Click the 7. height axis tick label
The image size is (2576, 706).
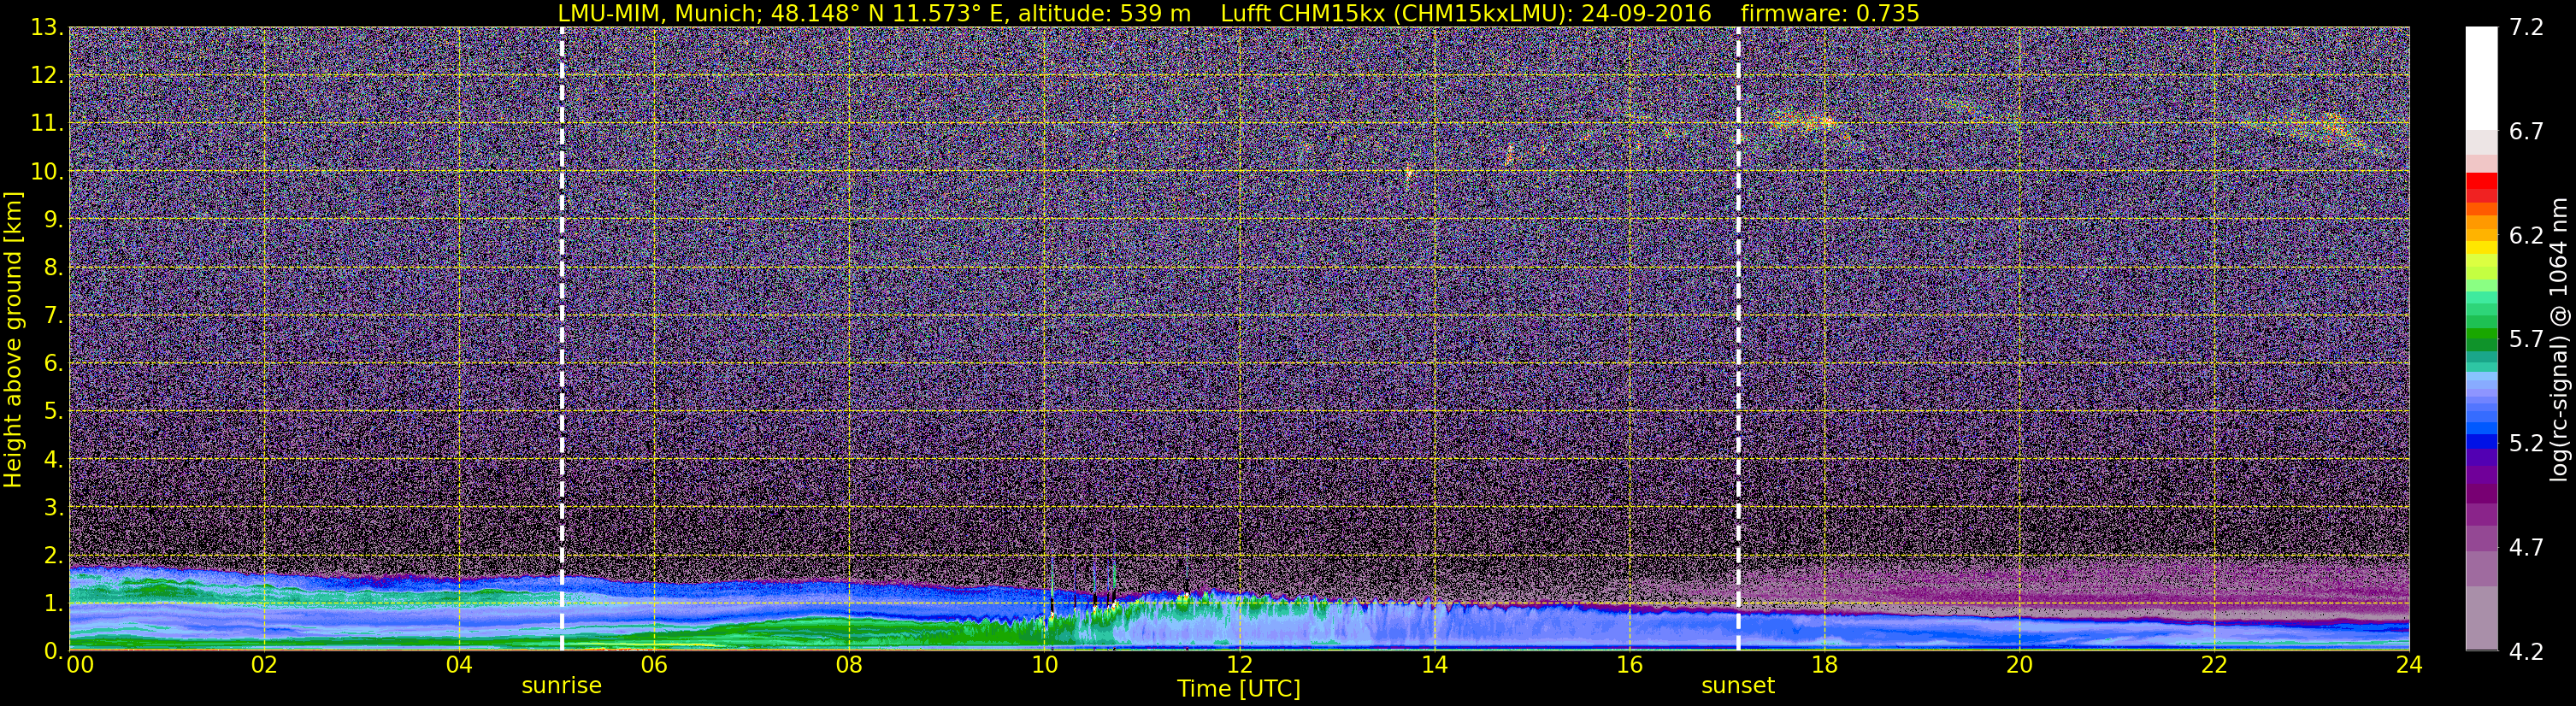(x=53, y=315)
